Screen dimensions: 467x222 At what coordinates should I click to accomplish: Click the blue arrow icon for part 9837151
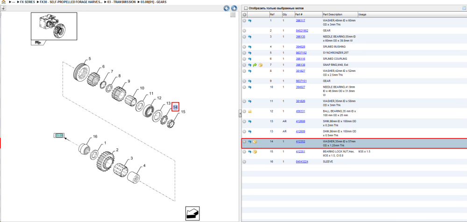(250, 81)
